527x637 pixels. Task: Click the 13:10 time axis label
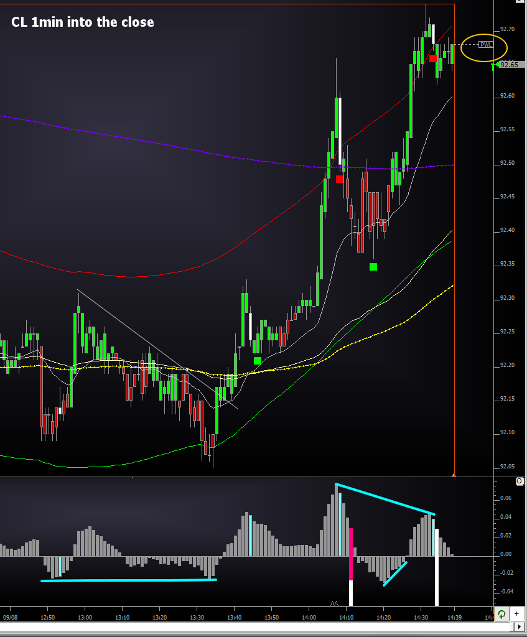(123, 618)
